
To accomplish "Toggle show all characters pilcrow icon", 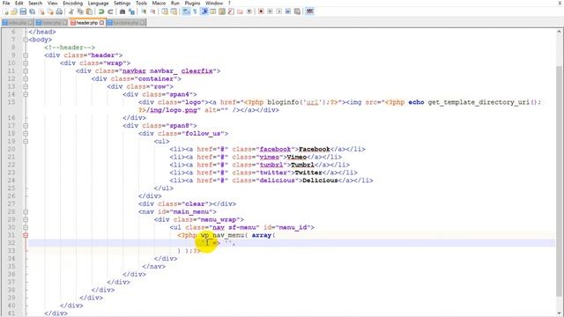I will (x=195, y=11).
